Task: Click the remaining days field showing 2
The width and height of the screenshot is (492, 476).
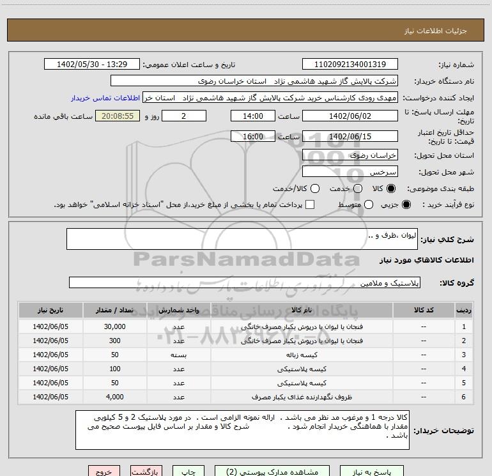Action: pos(184,116)
